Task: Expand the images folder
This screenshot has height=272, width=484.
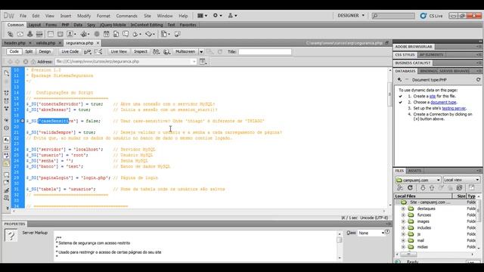Action: click(403, 221)
